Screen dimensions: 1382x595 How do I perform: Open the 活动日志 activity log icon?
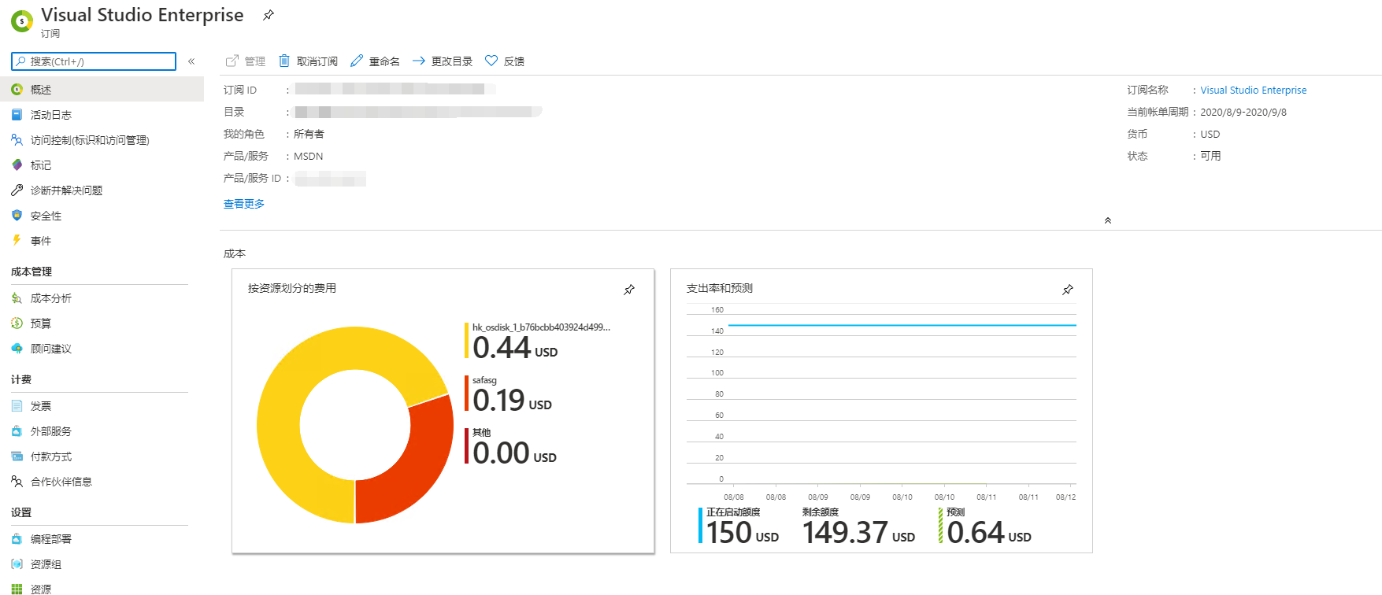(17, 115)
